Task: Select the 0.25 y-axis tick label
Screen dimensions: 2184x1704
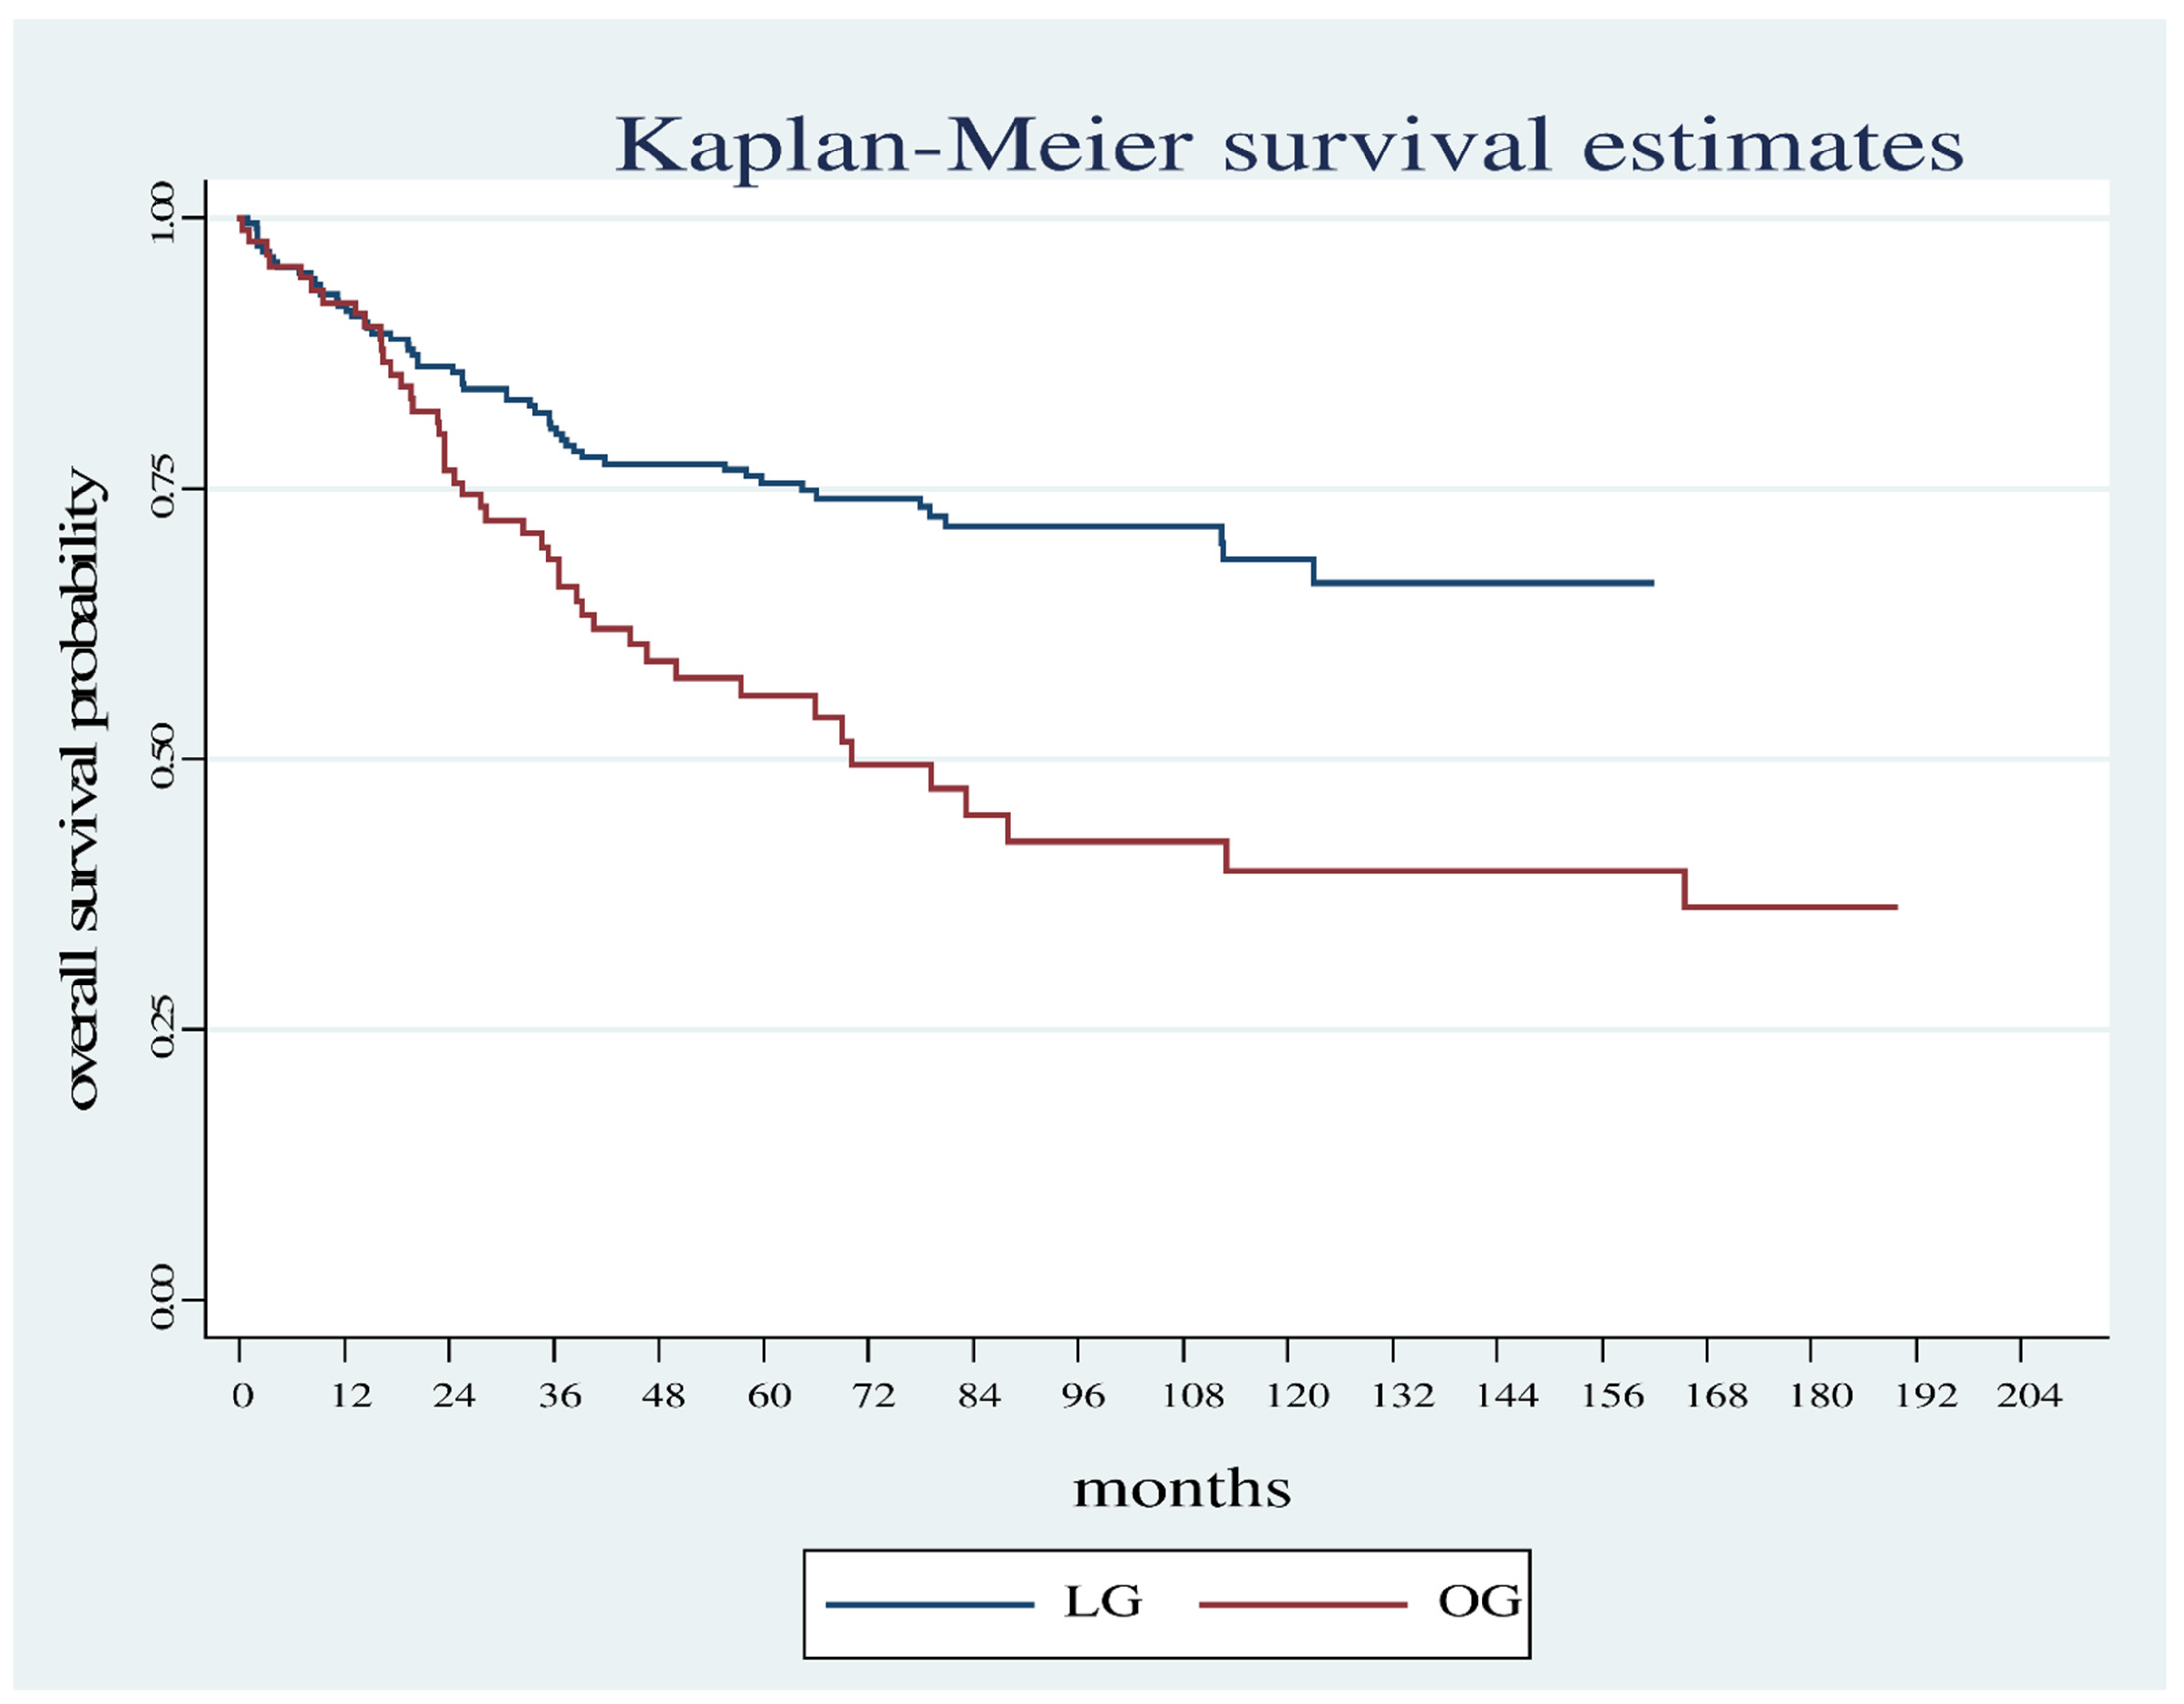Action: click(162, 1029)
